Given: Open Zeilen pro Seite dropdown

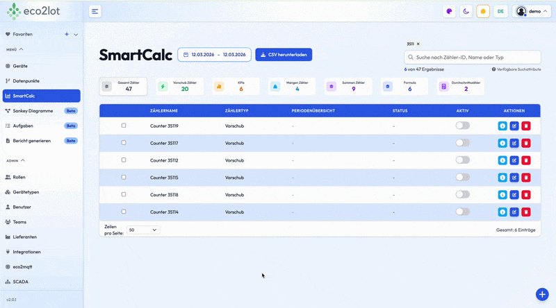Looking at the screenshot, I should tap(143, 230).
